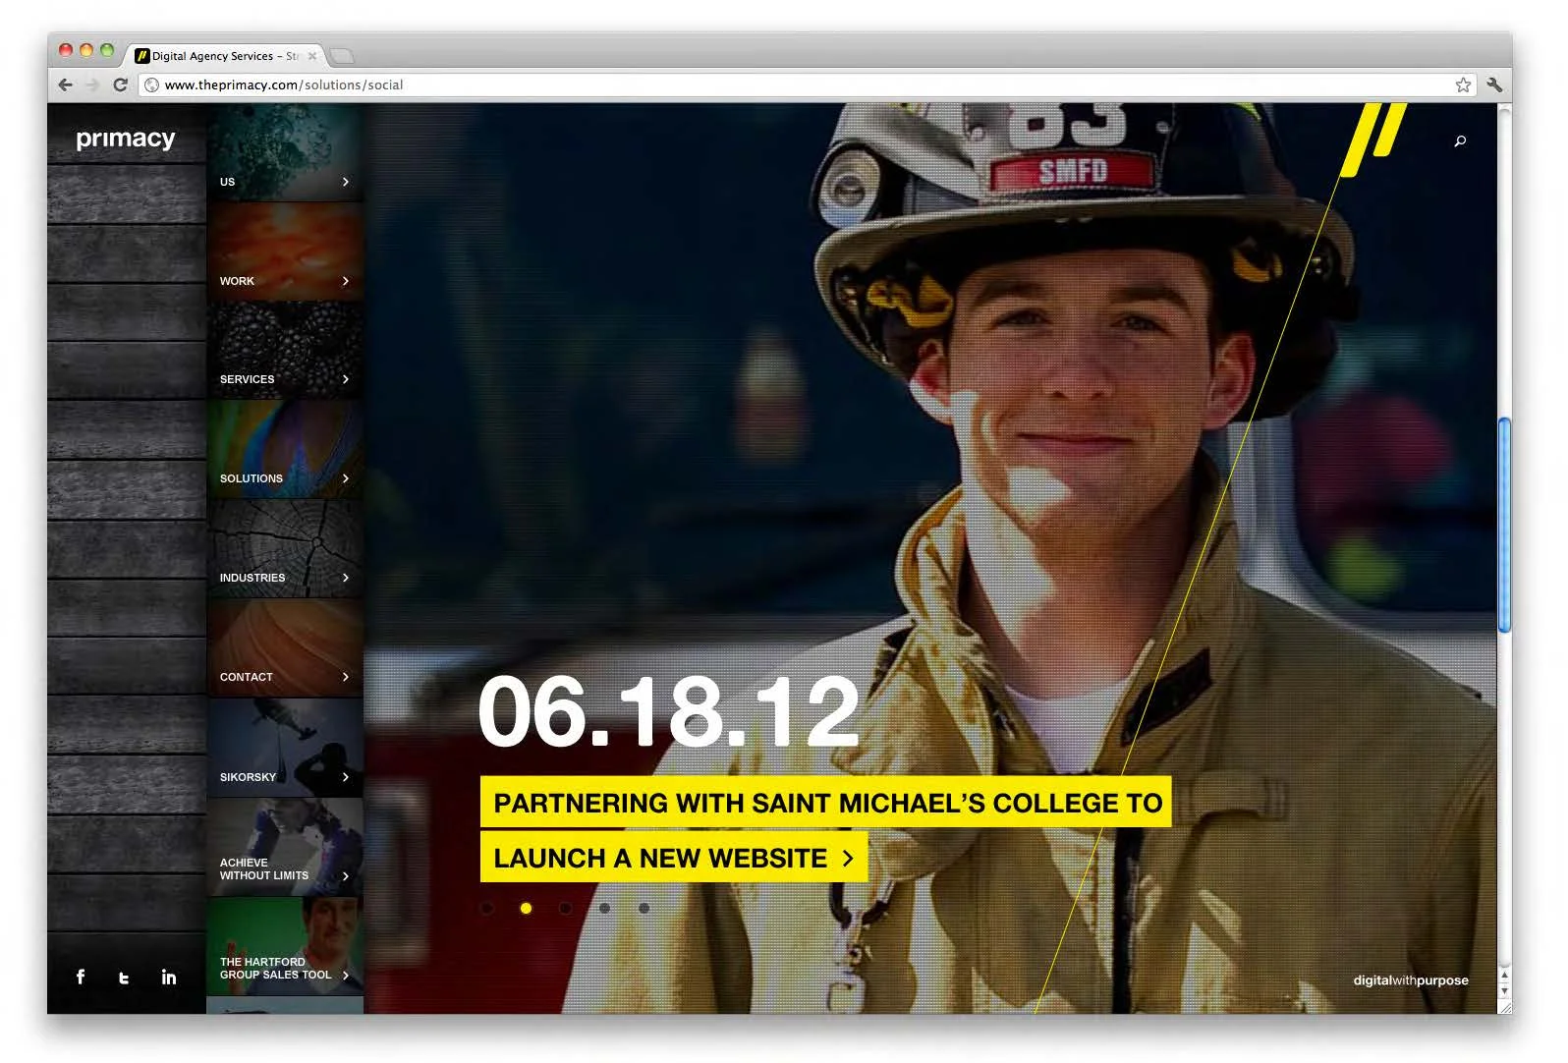The height and width of the screenshot is (1063, 1568).
Task: Expand the WORK menu chevron
Action: 345,281
